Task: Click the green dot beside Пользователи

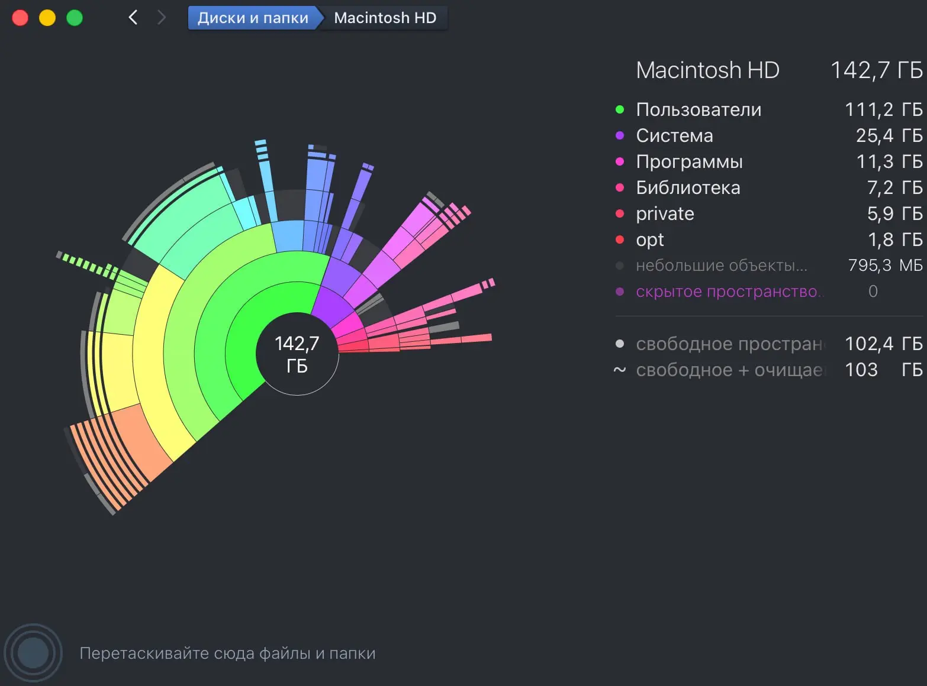Action: [620, 109]
